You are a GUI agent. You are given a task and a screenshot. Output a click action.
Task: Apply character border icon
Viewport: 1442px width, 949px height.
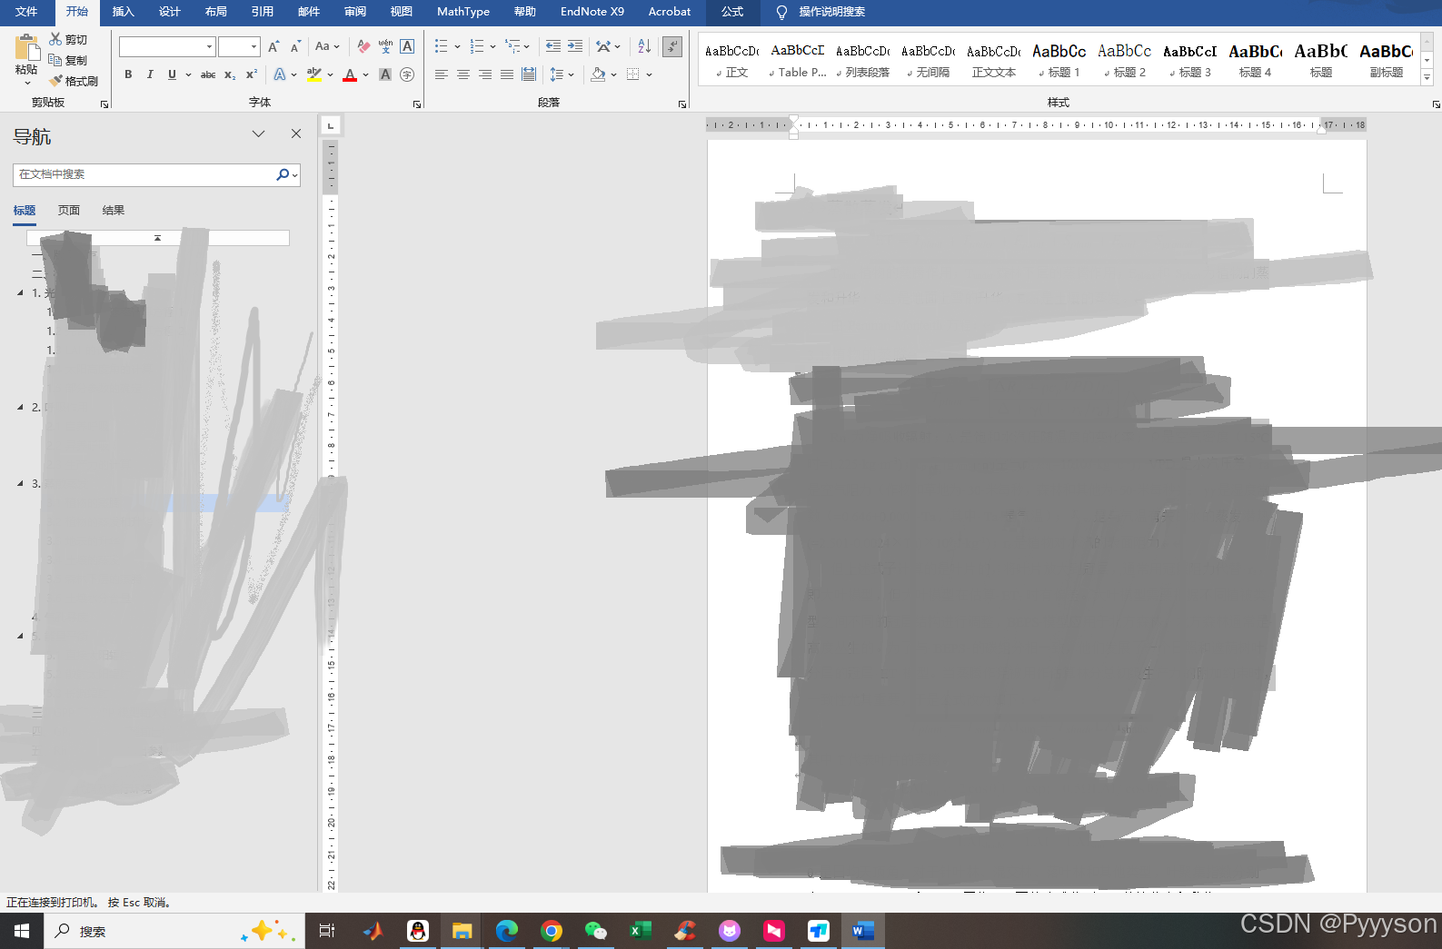[407, 46]
